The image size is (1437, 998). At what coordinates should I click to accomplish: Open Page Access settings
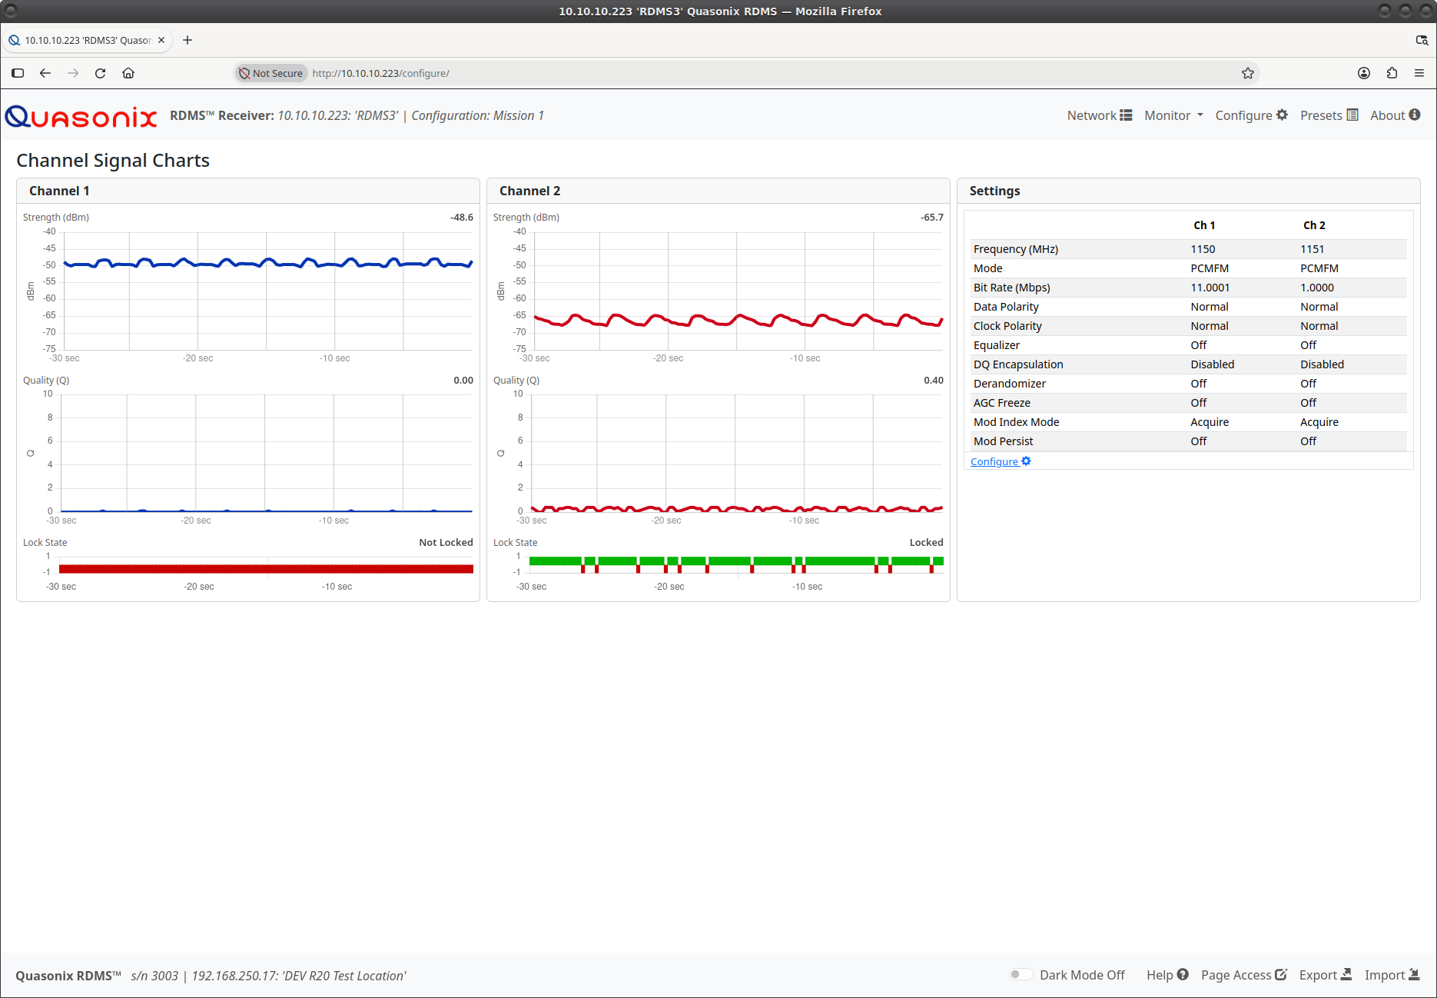point(1243,975)
